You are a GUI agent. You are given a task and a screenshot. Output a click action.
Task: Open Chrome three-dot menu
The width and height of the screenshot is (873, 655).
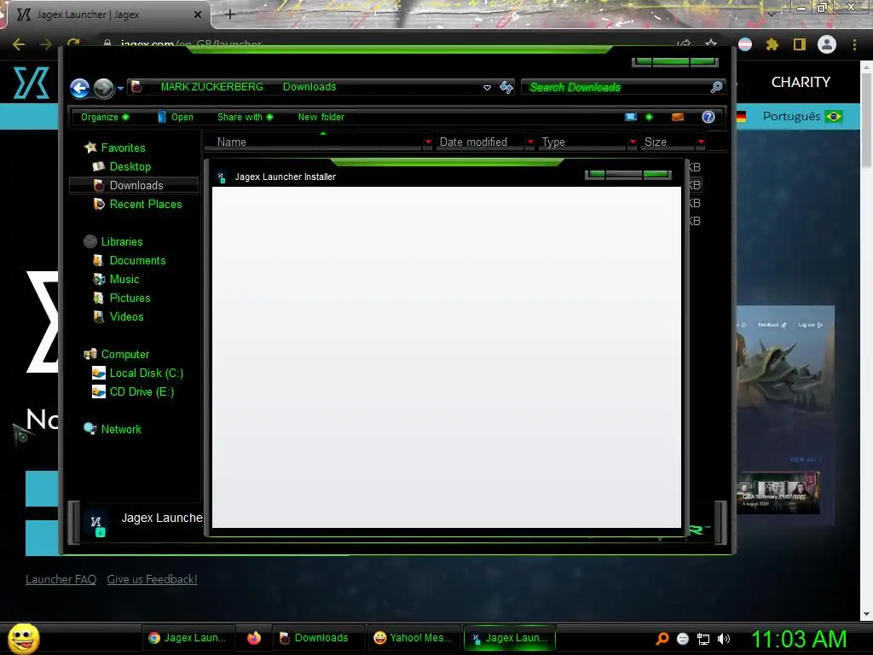854,44
